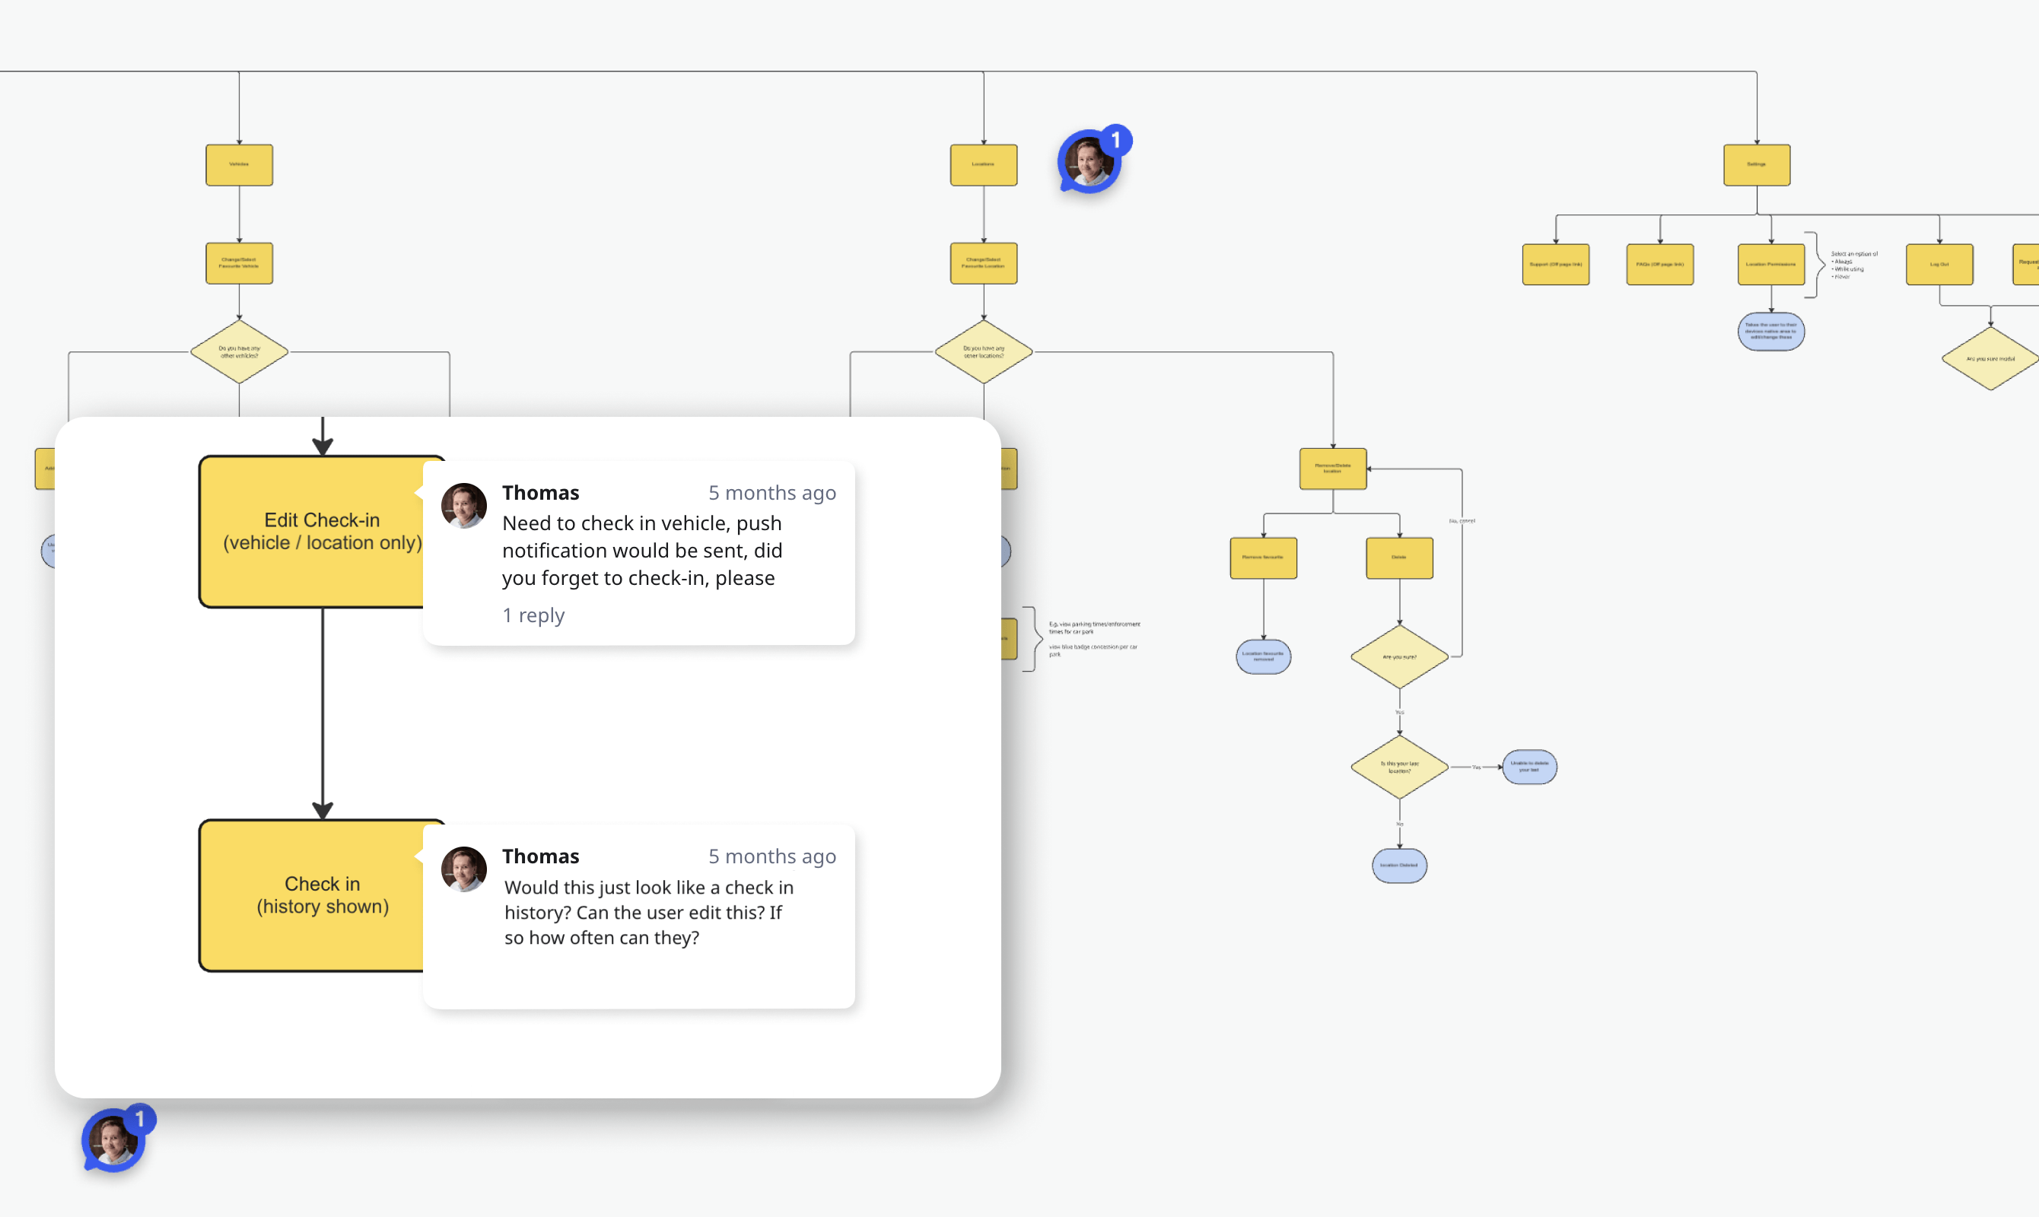
Task: Click Thomas's avatar on the check in history comment
Action: pos(464,869)
